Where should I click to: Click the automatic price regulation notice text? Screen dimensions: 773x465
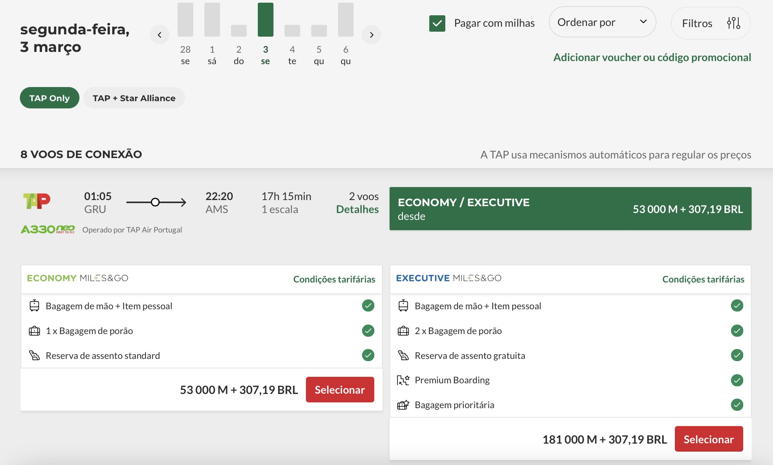616,155
